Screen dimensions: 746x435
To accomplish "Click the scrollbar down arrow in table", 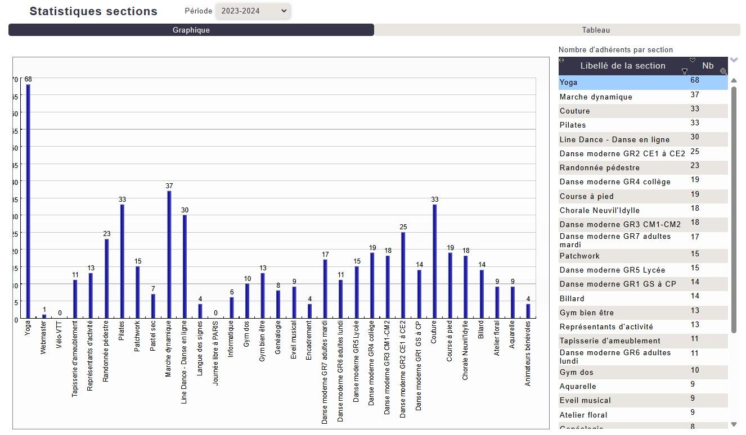I will 734,424.
